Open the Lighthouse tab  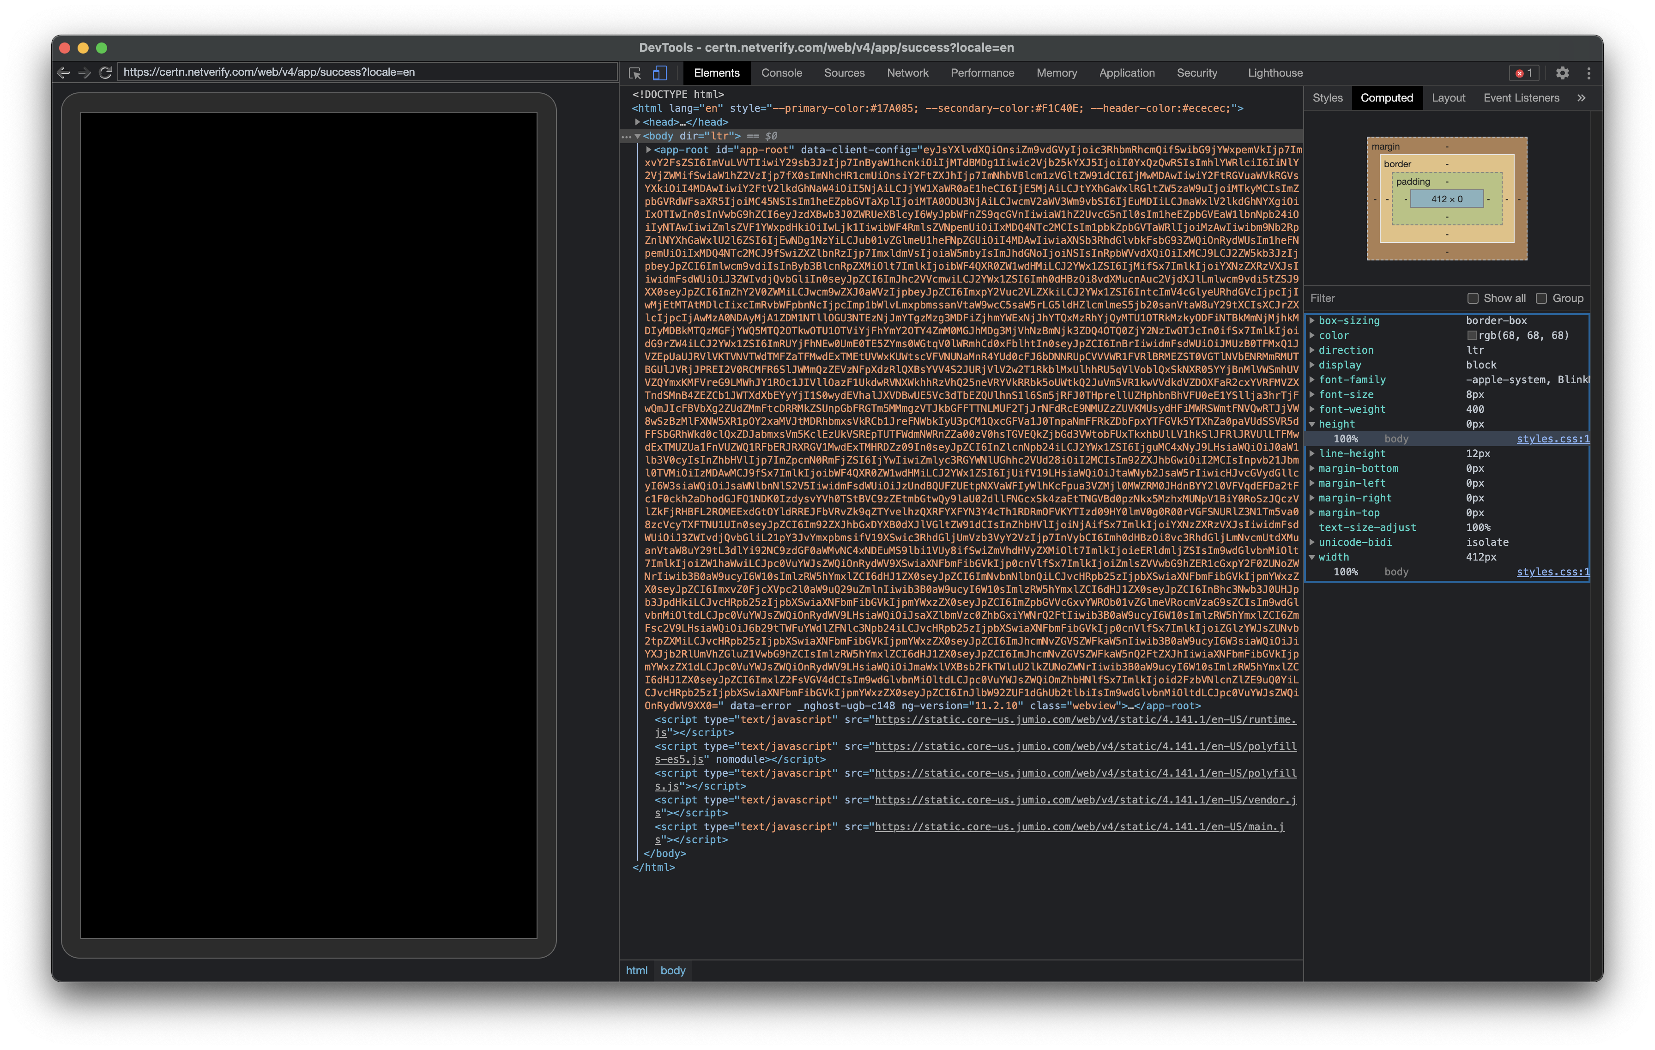click(x=1275, y=73)
